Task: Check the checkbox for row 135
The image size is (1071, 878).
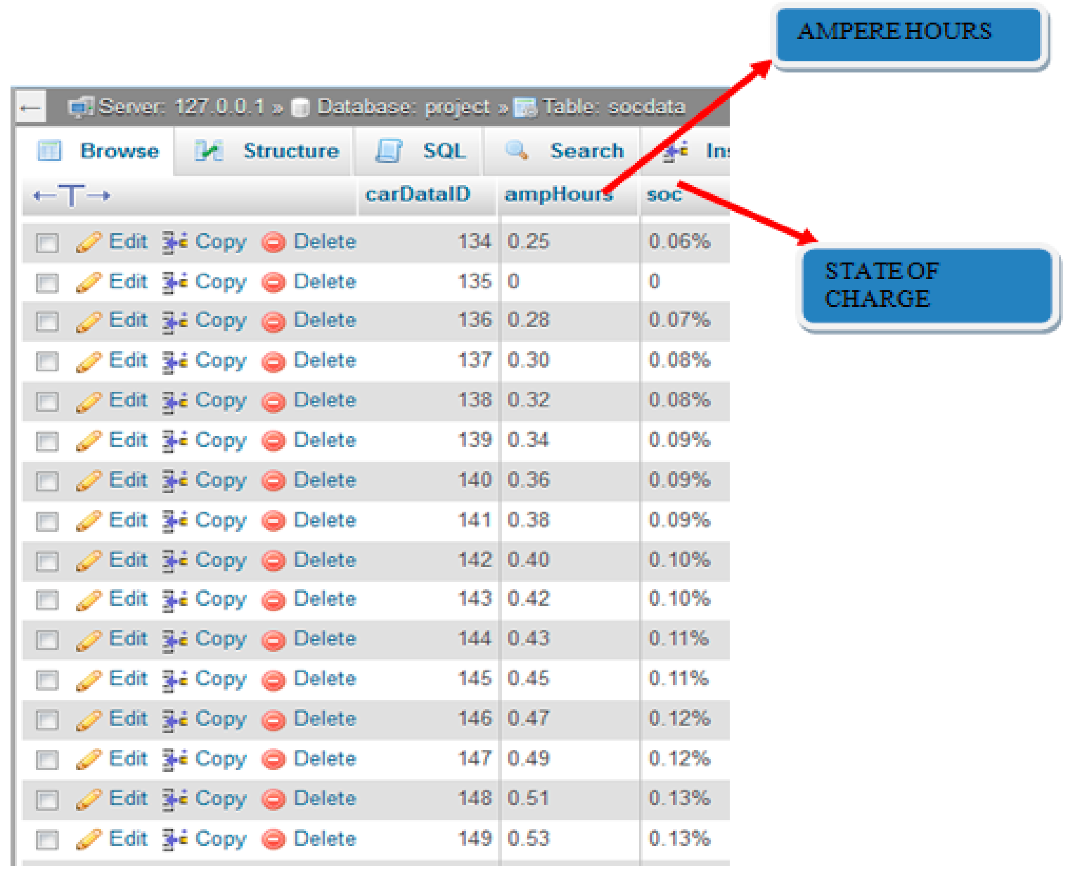Action: point(47,283)
